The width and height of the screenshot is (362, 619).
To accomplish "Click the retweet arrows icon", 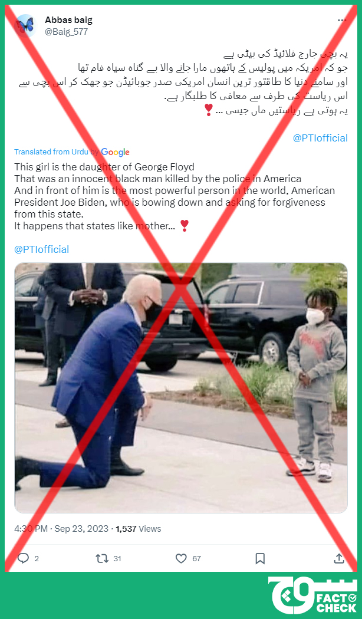I will click(x=102, y=558).
